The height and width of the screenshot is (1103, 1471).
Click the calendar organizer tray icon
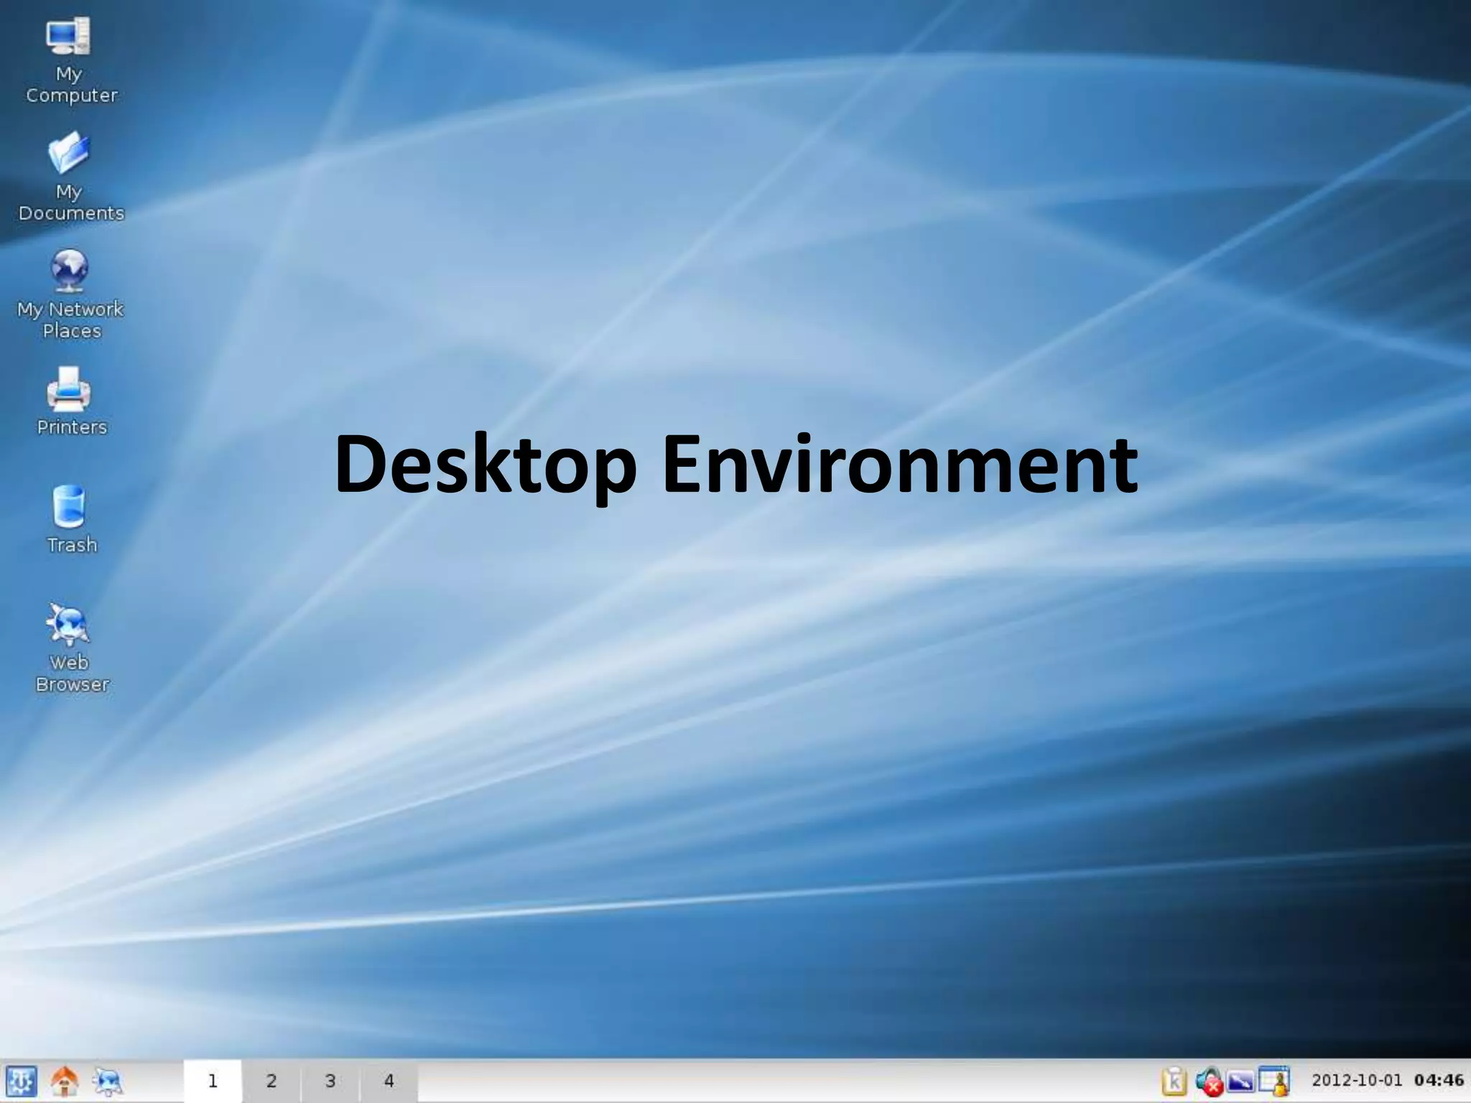(x=1275, y=1081)
